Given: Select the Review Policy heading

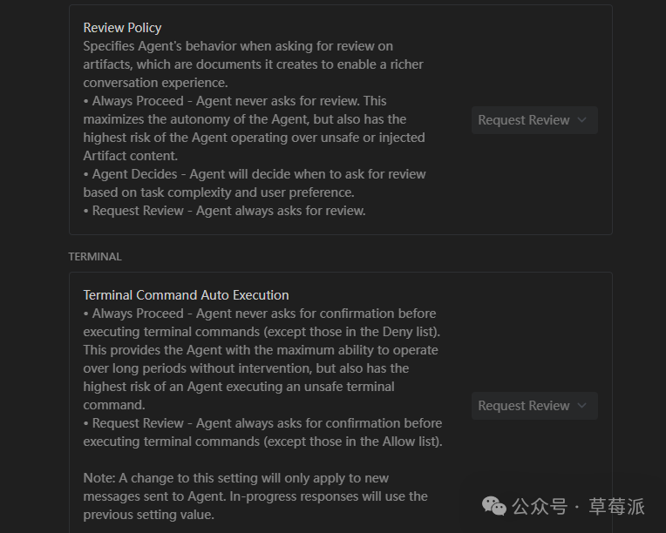Looking at the screenshot, I should [x=122, y=28].
